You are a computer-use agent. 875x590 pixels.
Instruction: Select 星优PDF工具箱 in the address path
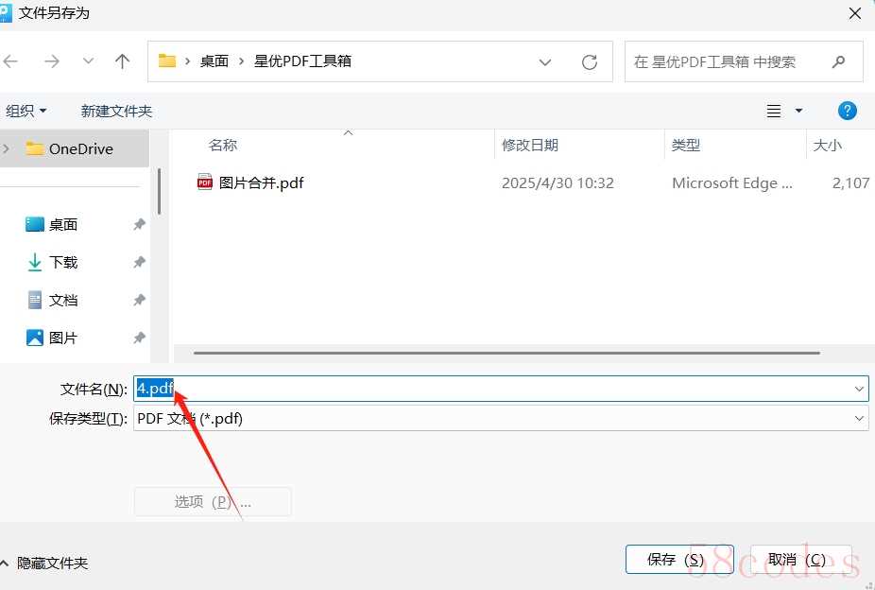tap(302, 61)
